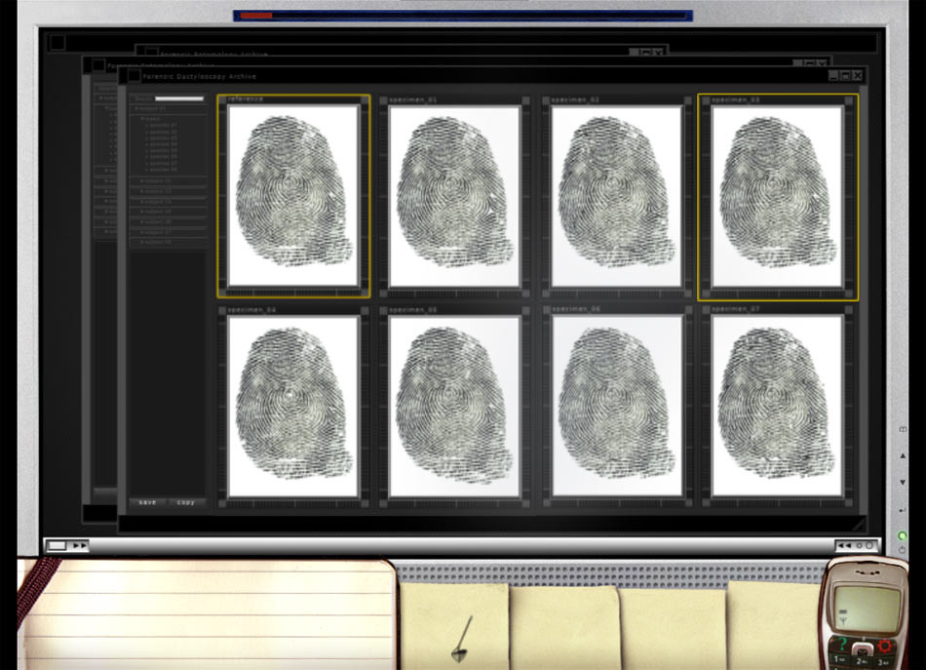
Task: Open the lined notebook
Action: coord(207,614)
